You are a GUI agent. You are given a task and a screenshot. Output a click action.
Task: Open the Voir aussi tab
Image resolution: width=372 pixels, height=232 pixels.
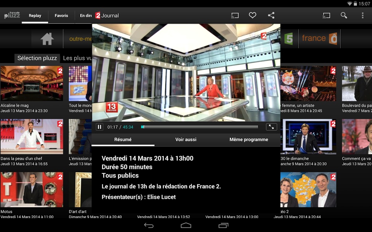tap(186, 140)
